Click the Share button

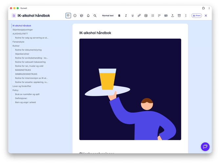[x=197, y=15]
